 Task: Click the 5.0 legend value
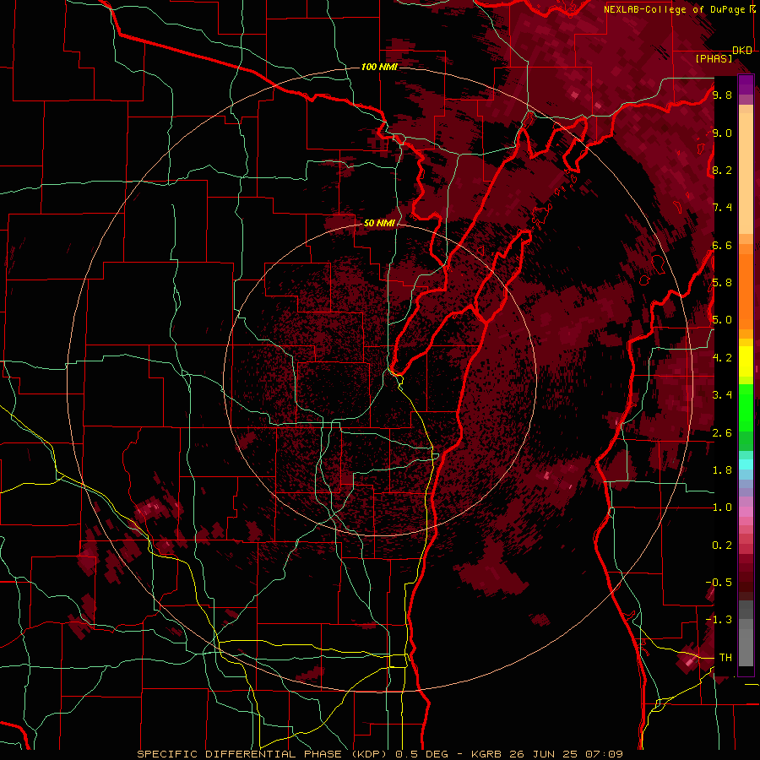pyautogui.click(x=722, y=320)
